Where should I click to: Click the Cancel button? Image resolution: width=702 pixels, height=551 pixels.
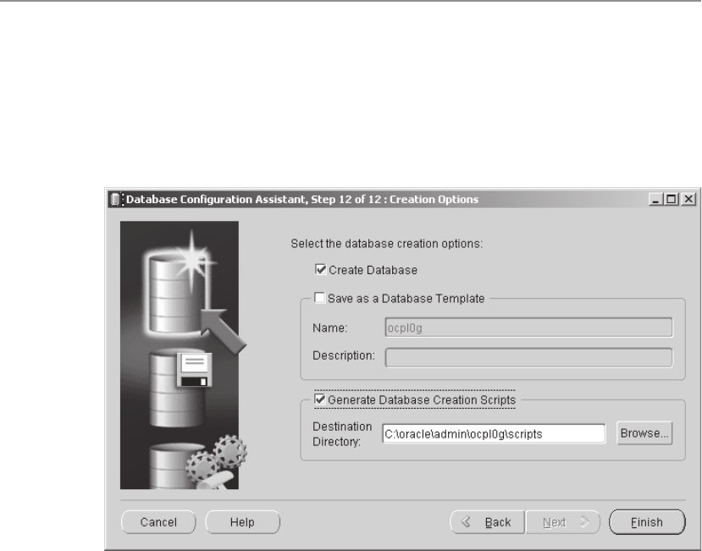(158, 522)
